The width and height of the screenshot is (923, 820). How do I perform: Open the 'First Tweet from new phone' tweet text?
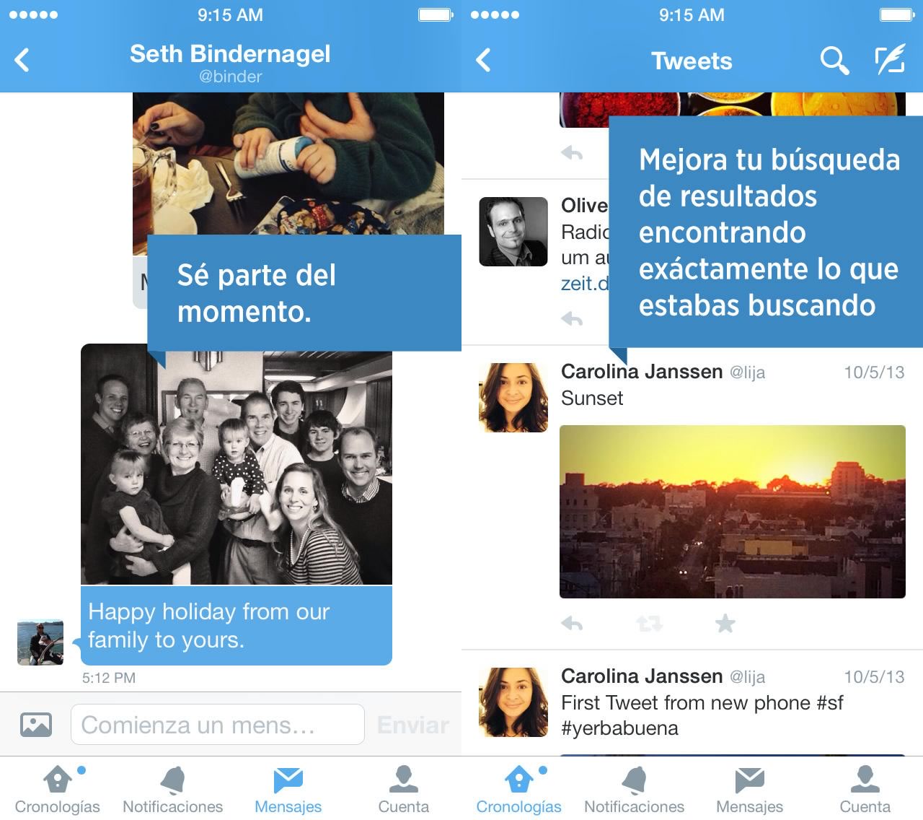(x=702, y=715)
